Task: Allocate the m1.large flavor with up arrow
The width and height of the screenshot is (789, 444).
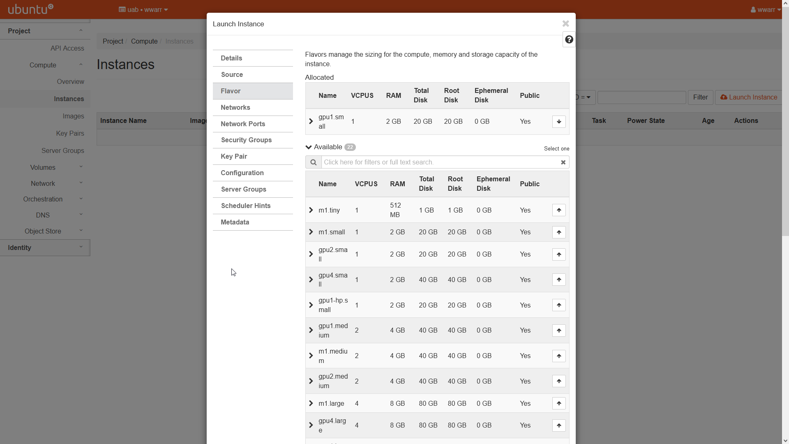Action: tap(559, 403)
